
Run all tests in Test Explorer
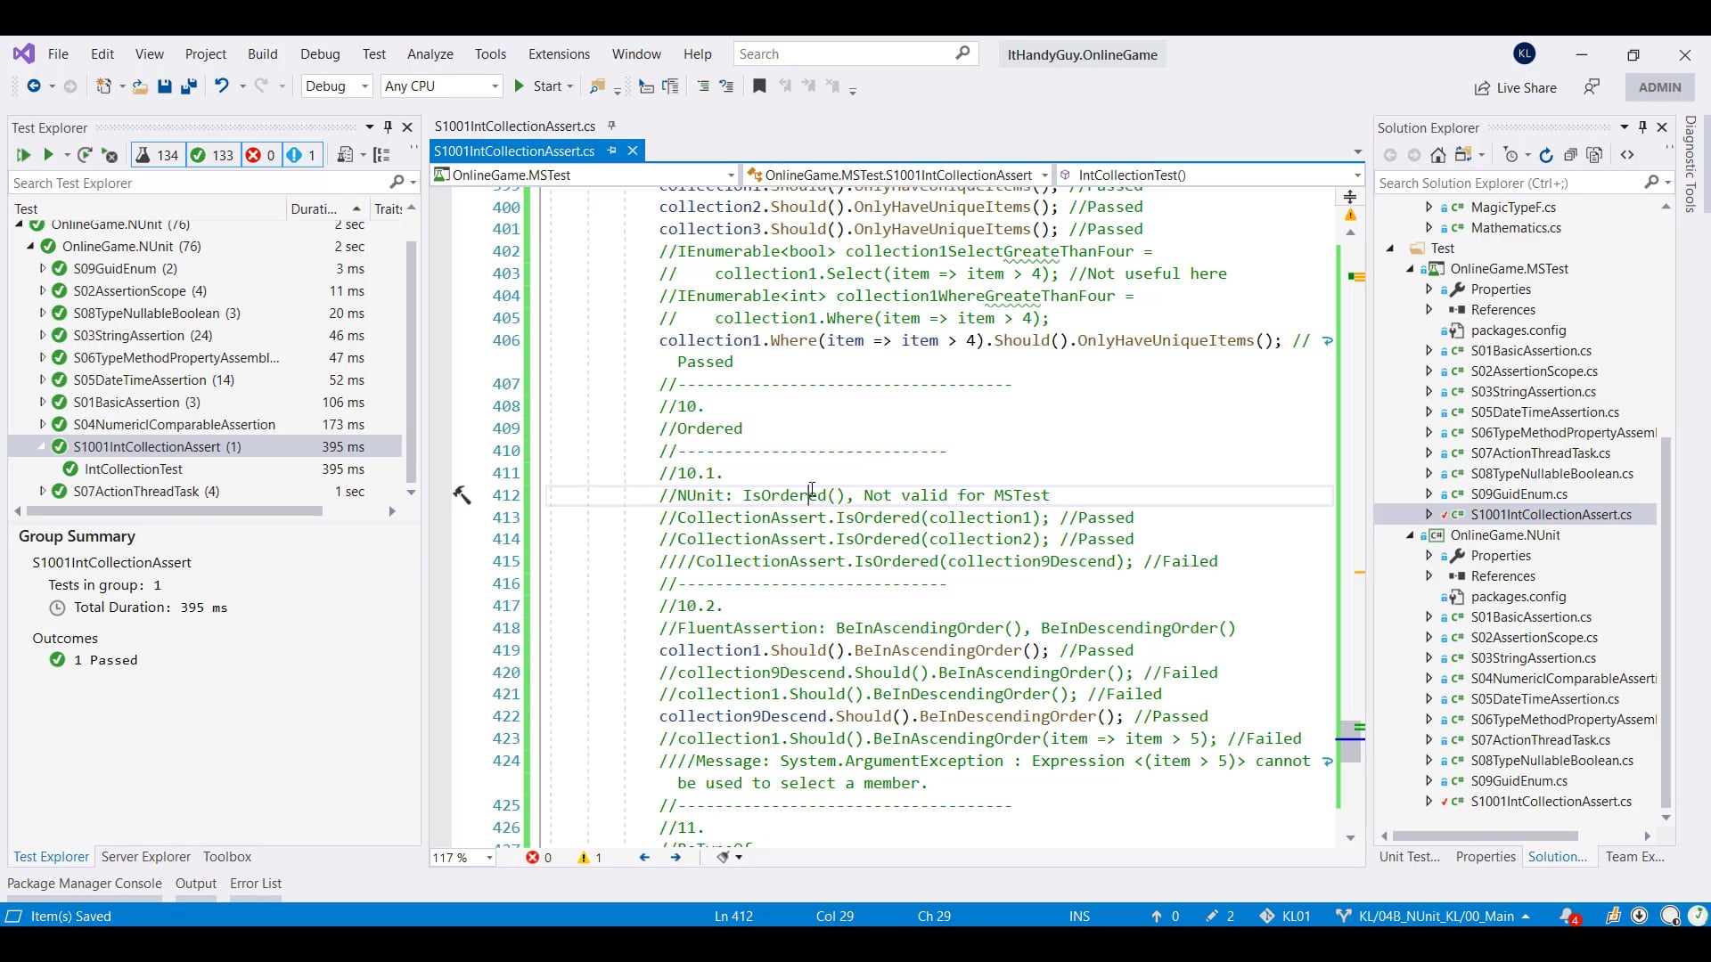tap(23, 155)
